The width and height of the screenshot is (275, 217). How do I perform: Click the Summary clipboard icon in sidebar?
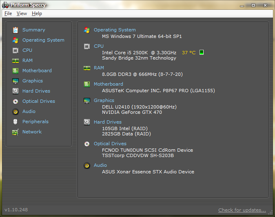(x=16, y=30)
